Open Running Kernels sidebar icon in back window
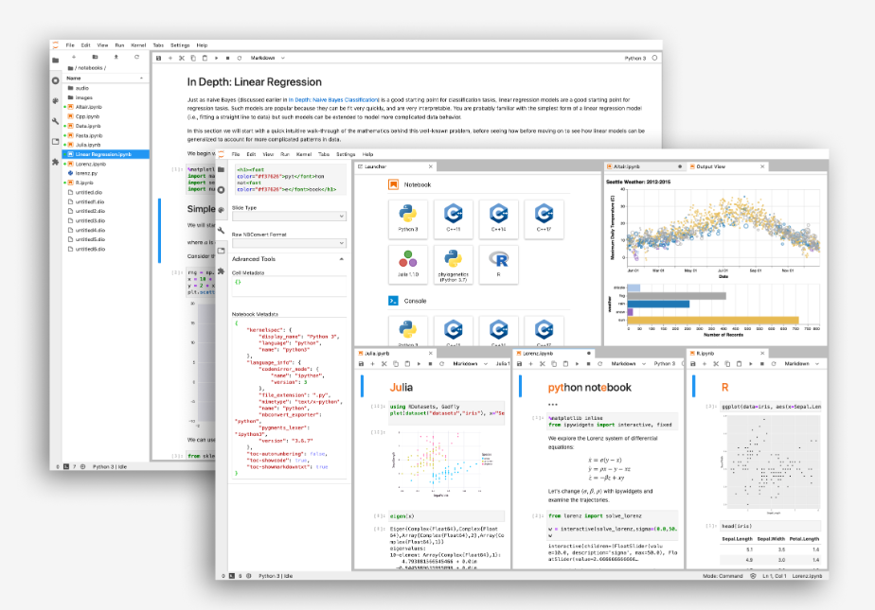The image size is (875, 610). pyautogui.click(x=55, y=80)
